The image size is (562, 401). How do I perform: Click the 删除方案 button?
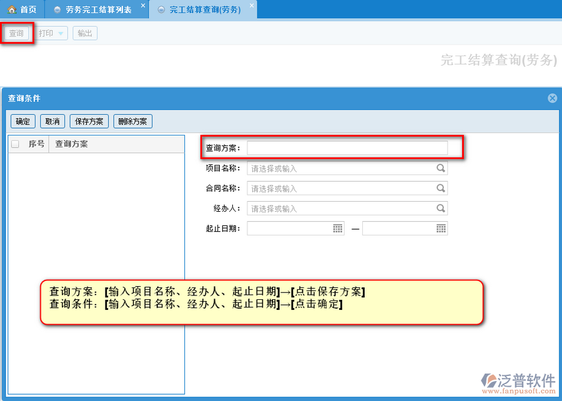click(x=132, y=121)
